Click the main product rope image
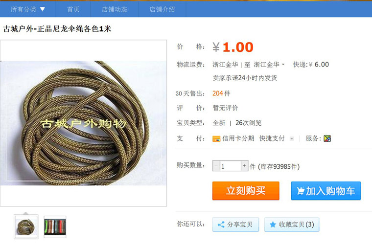 83,123
